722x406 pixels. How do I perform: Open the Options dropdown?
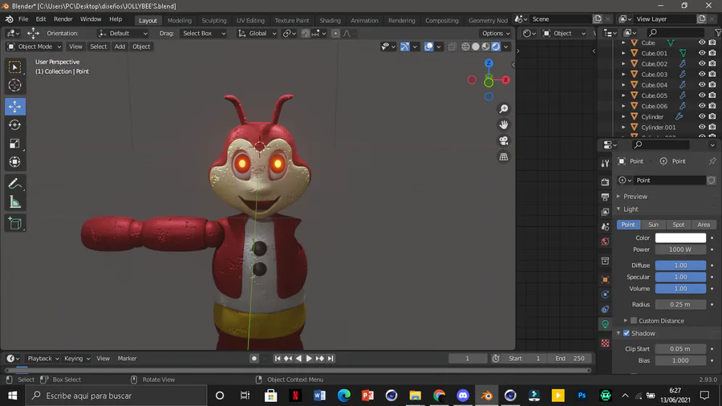coord(496,33)
